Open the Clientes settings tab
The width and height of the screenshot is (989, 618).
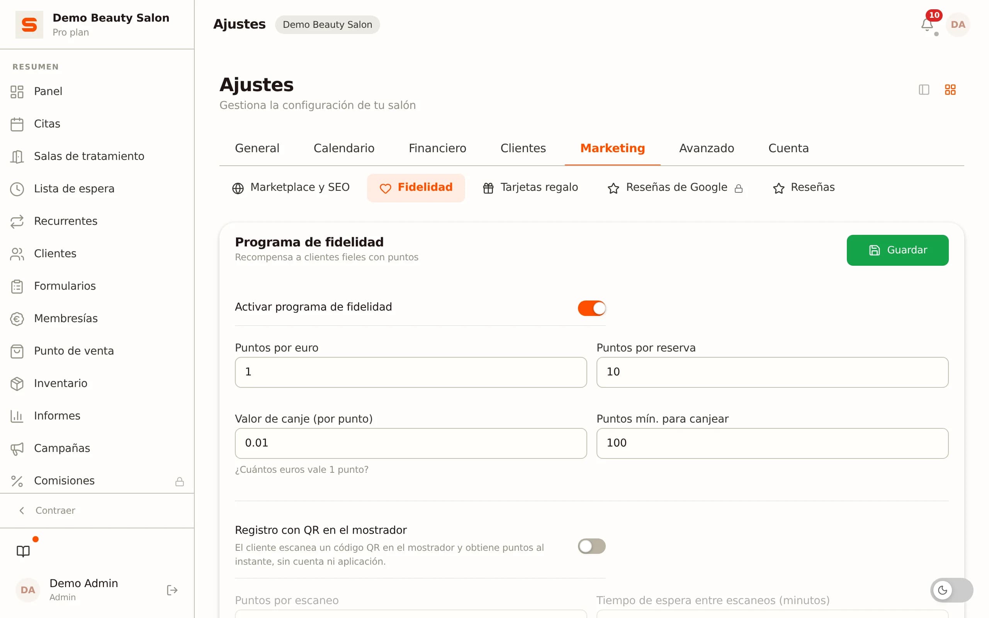pos(523,148)
